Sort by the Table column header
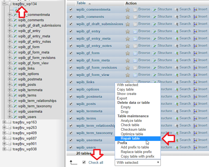 [x=81, y=3]
